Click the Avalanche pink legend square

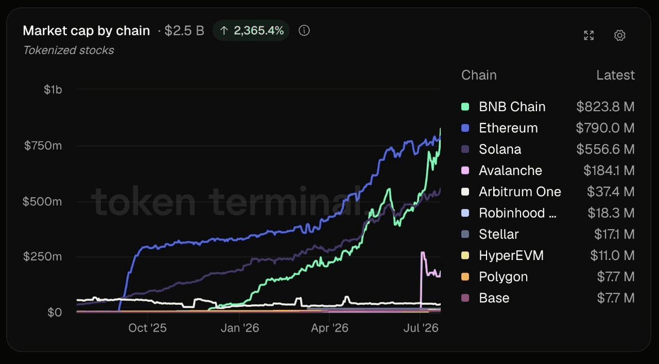click(x=465, y=170)
